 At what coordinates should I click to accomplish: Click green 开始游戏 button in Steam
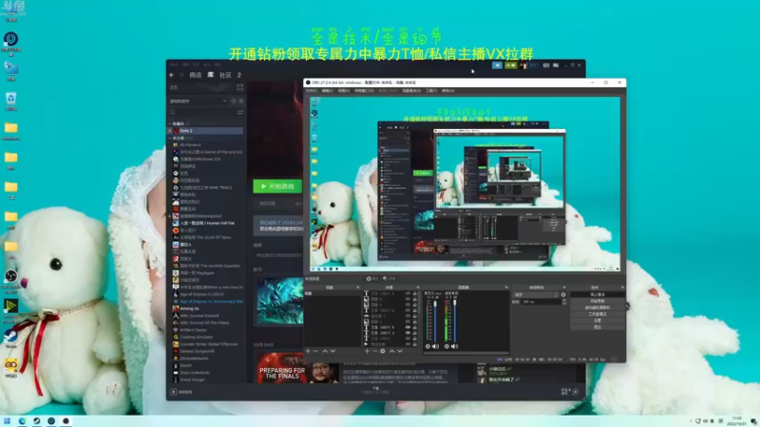[277, 186]
